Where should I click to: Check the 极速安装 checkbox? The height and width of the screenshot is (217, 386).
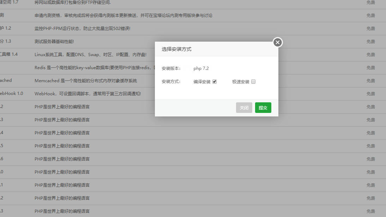click(253, 82)
